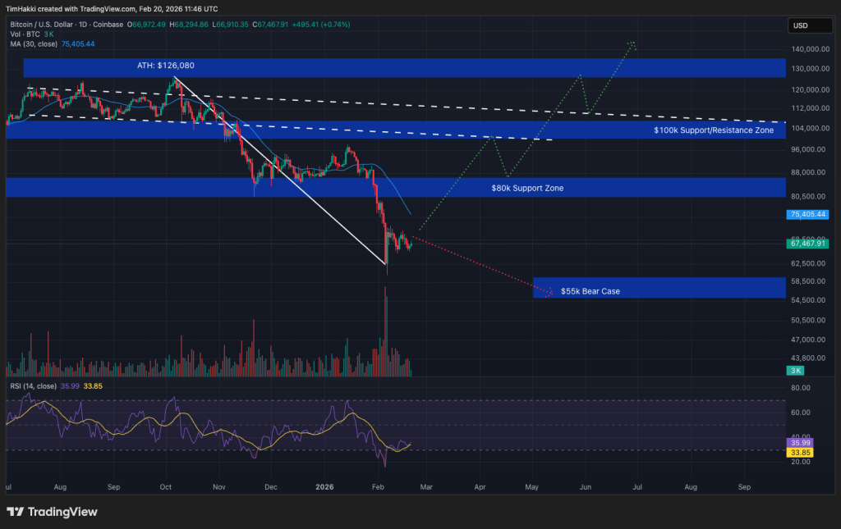Click the 2026 marker on the time axis
This screenshot has width=841, height=529.
pos(324,486)
